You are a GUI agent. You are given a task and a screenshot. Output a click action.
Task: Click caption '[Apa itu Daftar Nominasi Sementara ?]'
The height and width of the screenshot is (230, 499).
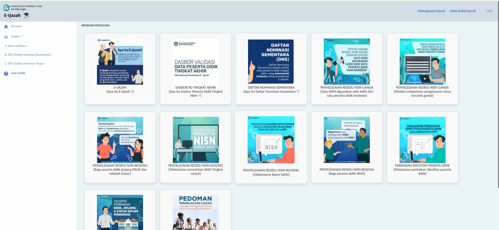(x=271, y=92)
